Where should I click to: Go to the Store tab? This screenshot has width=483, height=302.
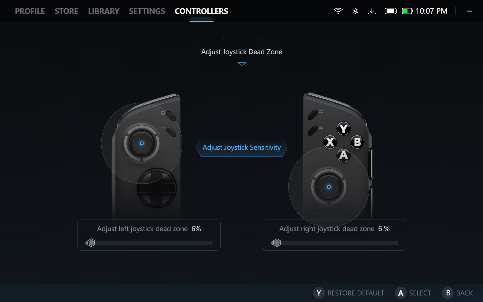pos(66,11)
